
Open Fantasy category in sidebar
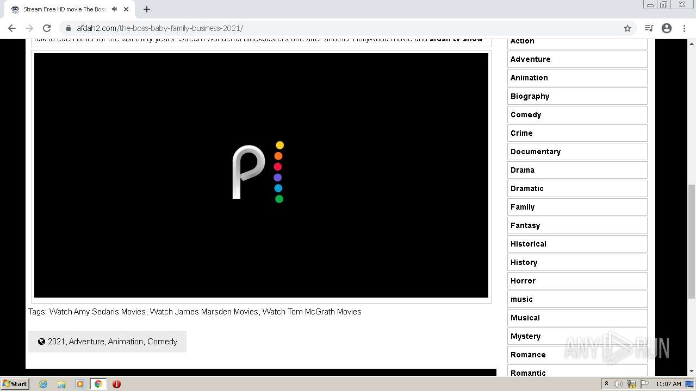(577, 225)
